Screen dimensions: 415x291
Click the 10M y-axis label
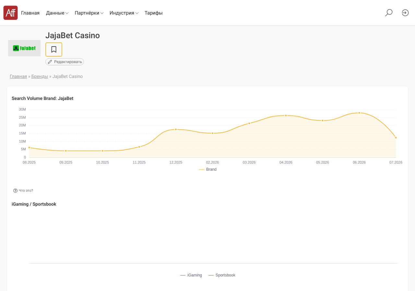pos(22,141)
